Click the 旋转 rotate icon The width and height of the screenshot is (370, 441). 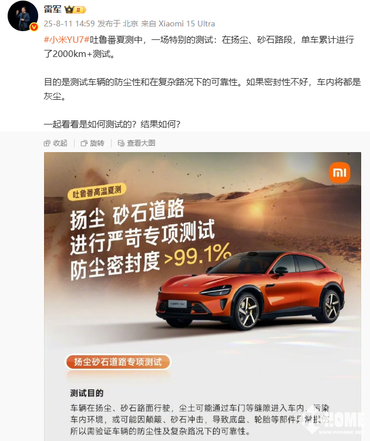[x=84, y=143]
